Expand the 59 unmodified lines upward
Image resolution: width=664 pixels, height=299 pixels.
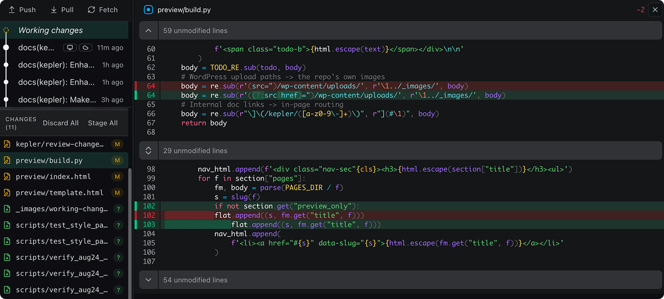point(148,30)
